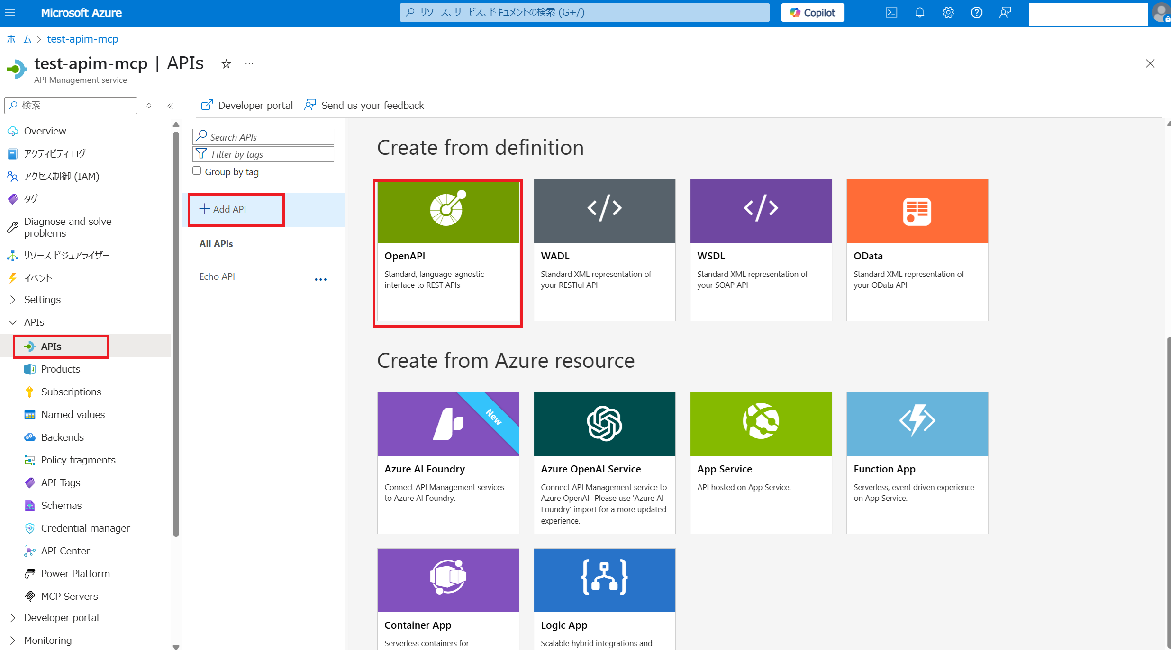Image resolution: width=1171 pixels, height=650 pixels.
Task: Open Named values in sidebar
Action: point(73,415)
